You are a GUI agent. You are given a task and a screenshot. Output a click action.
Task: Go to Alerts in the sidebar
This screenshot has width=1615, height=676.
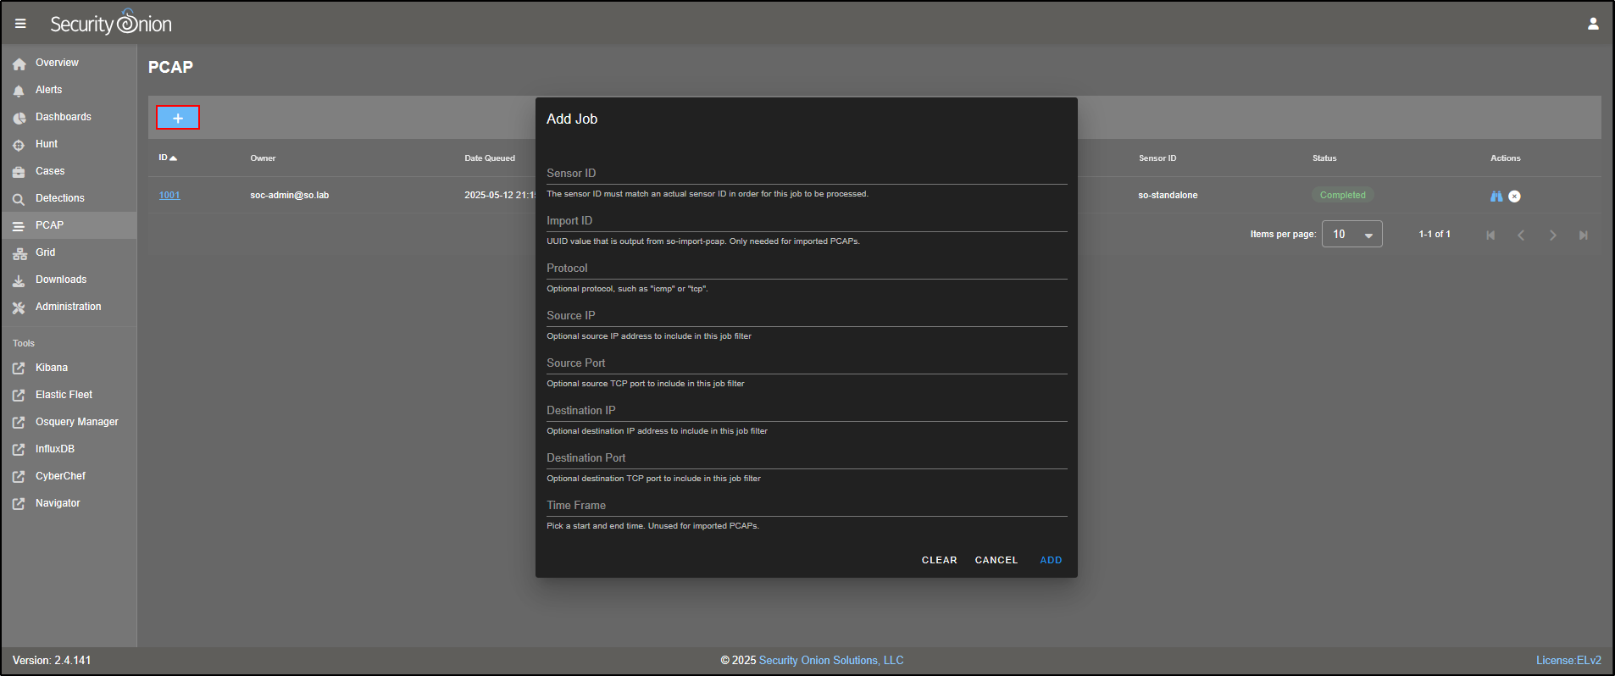(x=48, y=90)
